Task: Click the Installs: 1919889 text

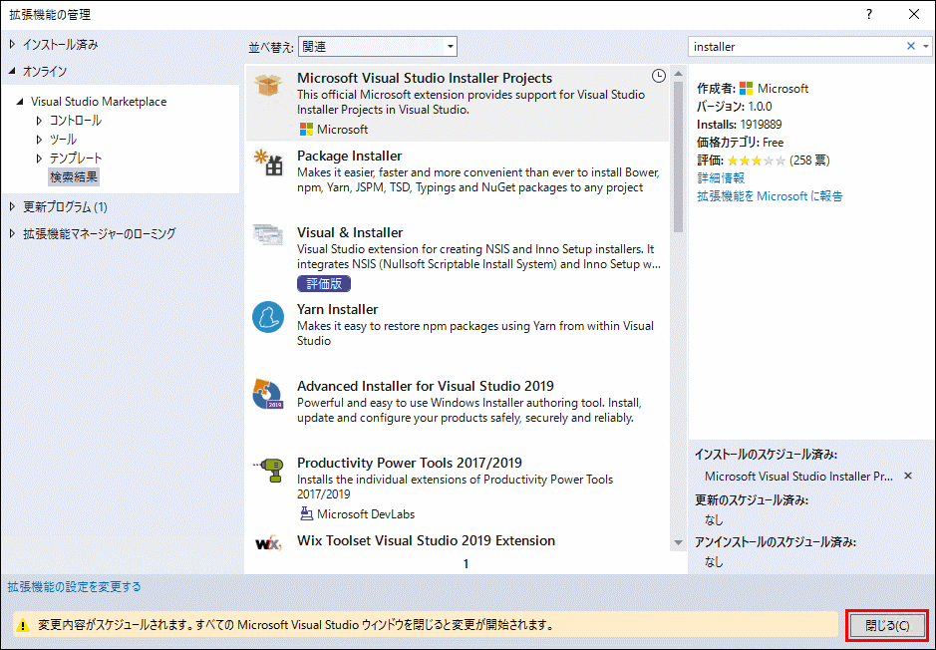Action: [x=739, y=125]
